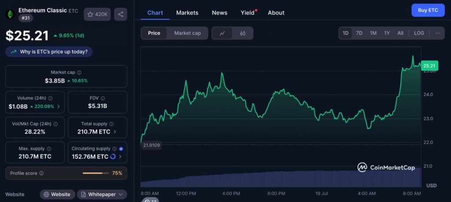Open the Yield tab
Viewport: 451px width, 202px height.
[x=248, y=13]
